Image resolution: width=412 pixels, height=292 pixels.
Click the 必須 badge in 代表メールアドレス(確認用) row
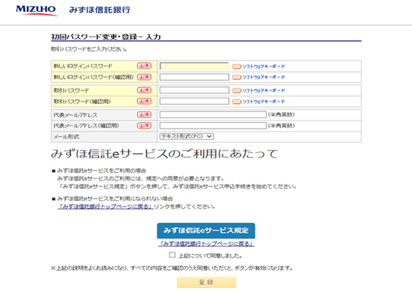click(144, 126)
